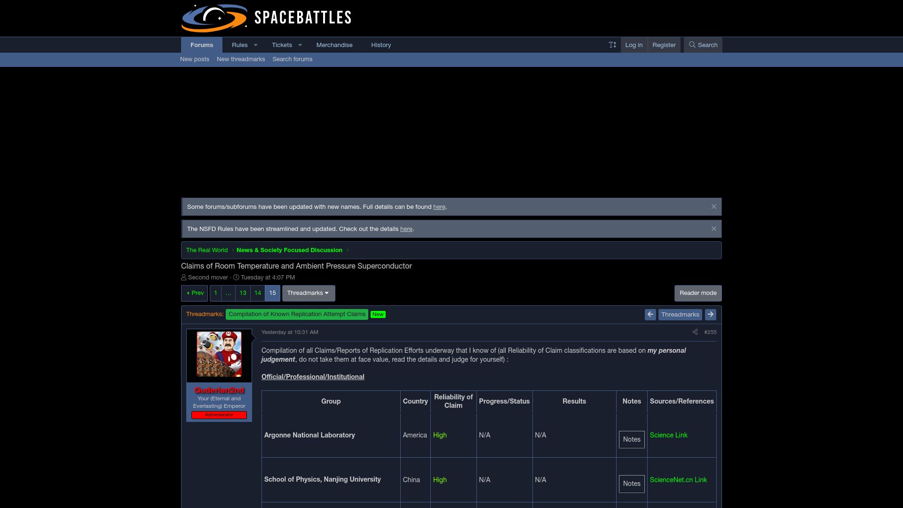Dismiss the NSFD Rules updated notice
The width and height of the screenshot is (903, 508).
(714, 229)
